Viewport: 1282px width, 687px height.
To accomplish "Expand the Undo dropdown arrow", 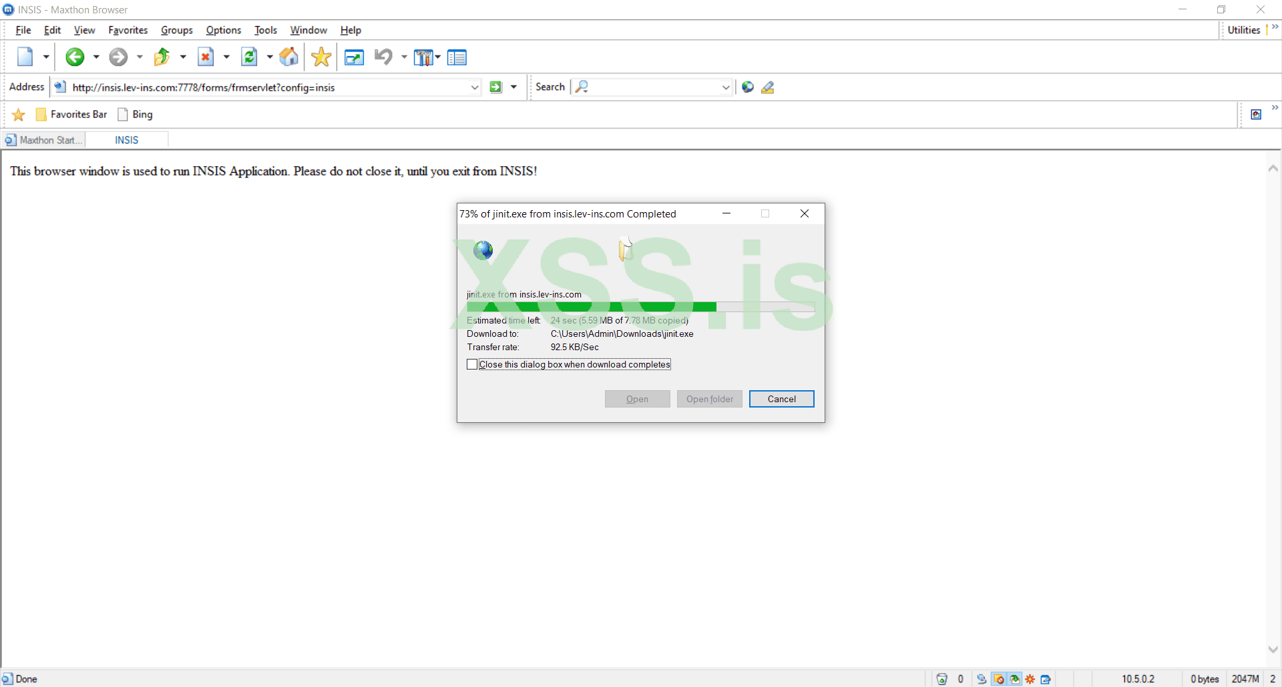I will click(x=404, y=57).
